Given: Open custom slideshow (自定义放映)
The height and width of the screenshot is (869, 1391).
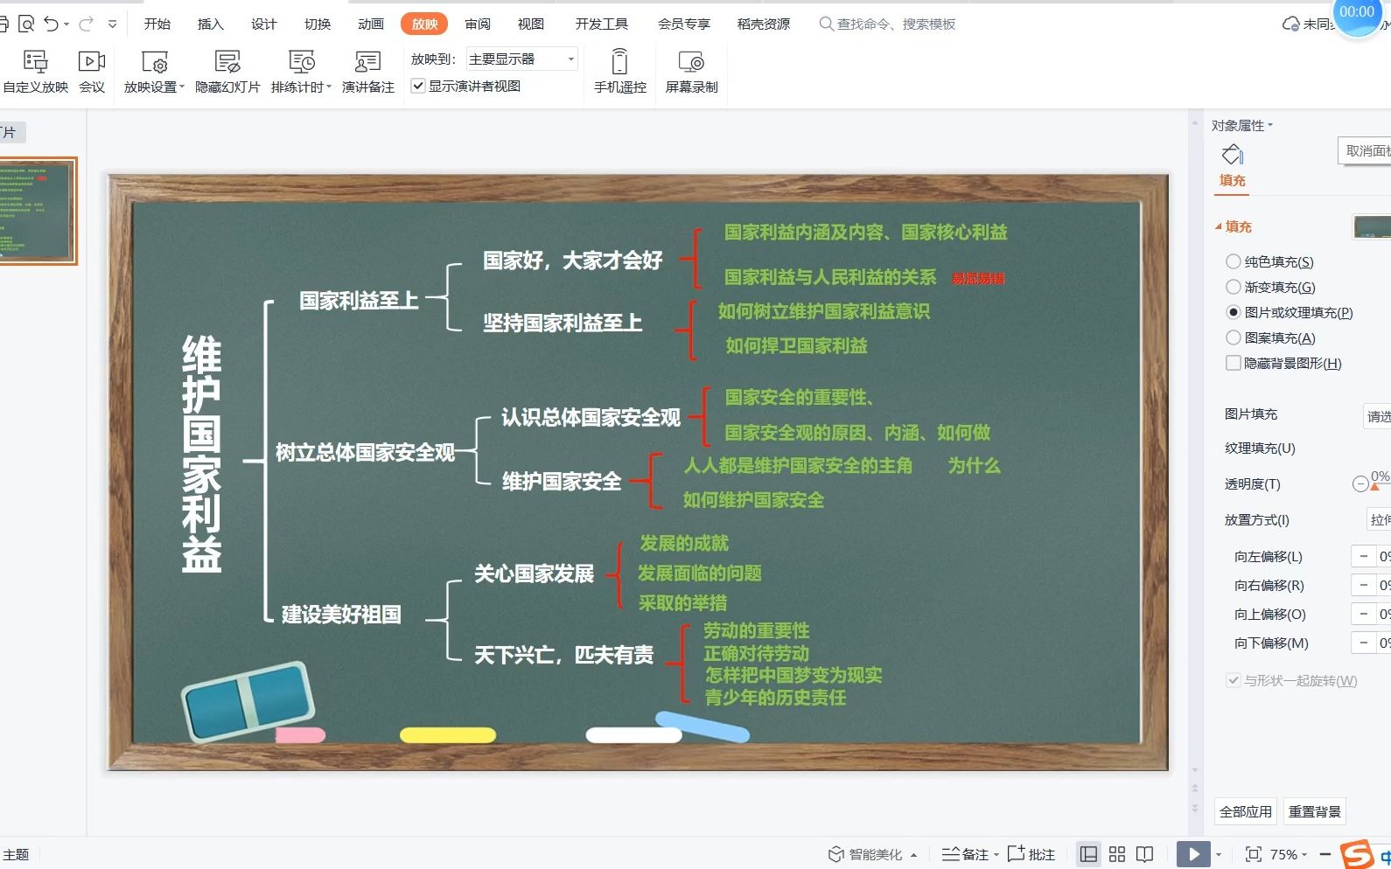Looking at the screenshot, I should coord(35,72).
